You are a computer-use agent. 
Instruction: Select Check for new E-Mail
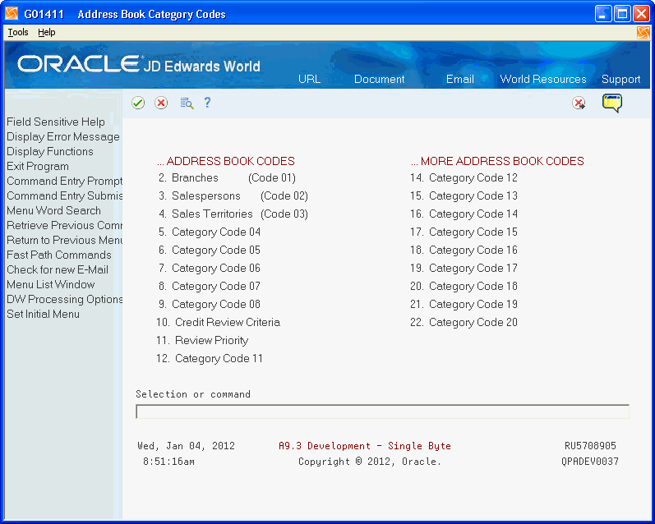click(58, 269)
